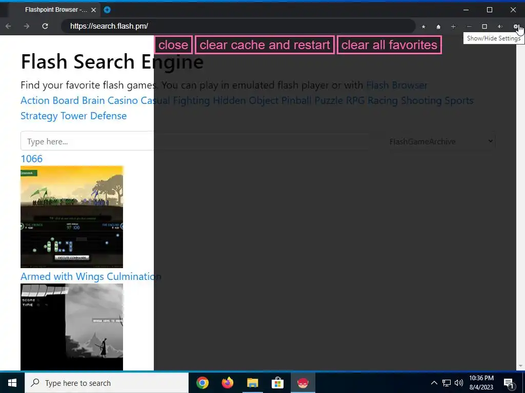Close the settings panel with close button
Image resolution: width=525 pixels, height=393 pixels.
173,45
